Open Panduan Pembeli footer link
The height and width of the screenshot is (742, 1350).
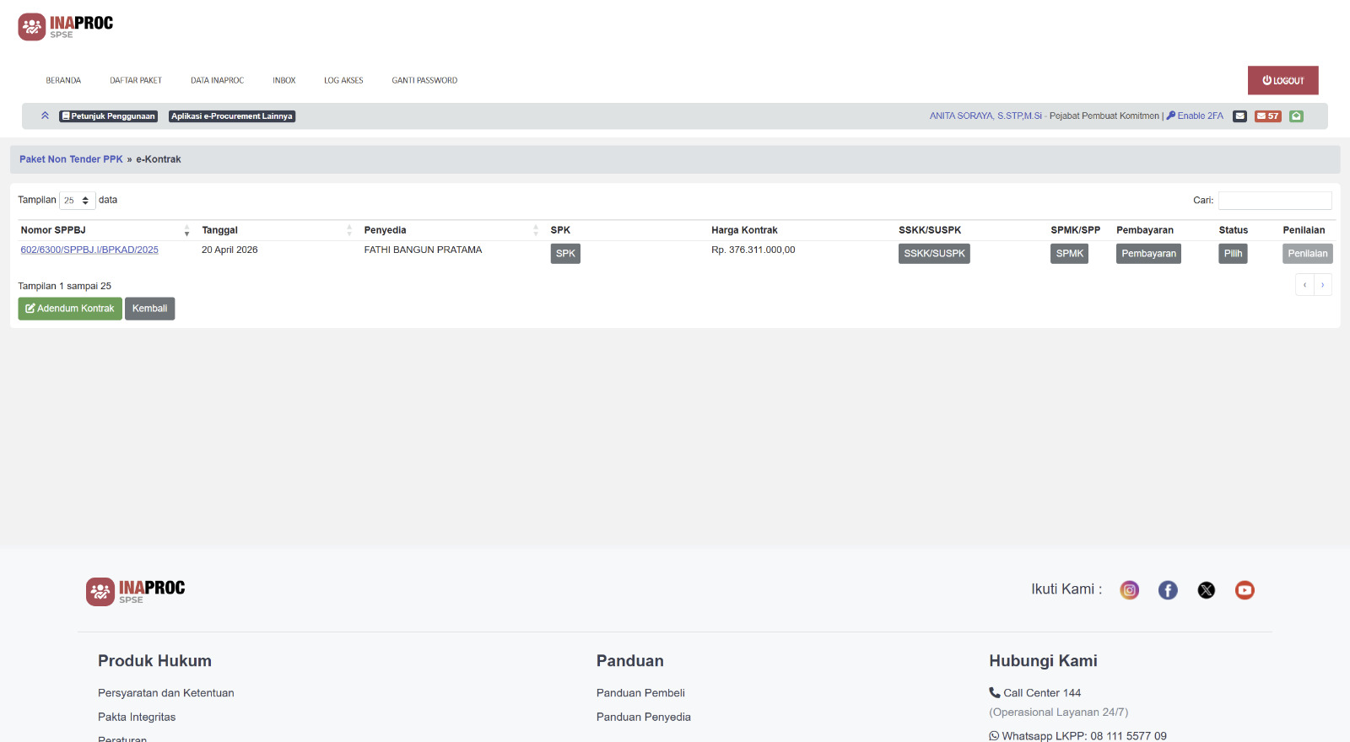640,693
